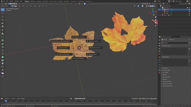Image resolution: width=191 pixels, height=107 pixels.
Task: Open the Modifier properties wrench tab
Action: [x=159, y=60]
